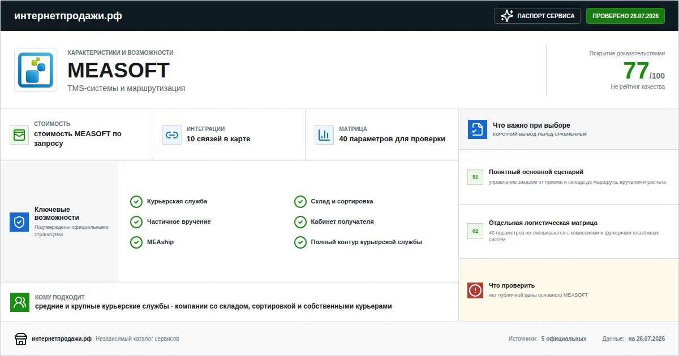This screenshot has width=679, height=356.
Task: Click нет публичной цены основного MEASOFT note
Action: click(539, 295)
